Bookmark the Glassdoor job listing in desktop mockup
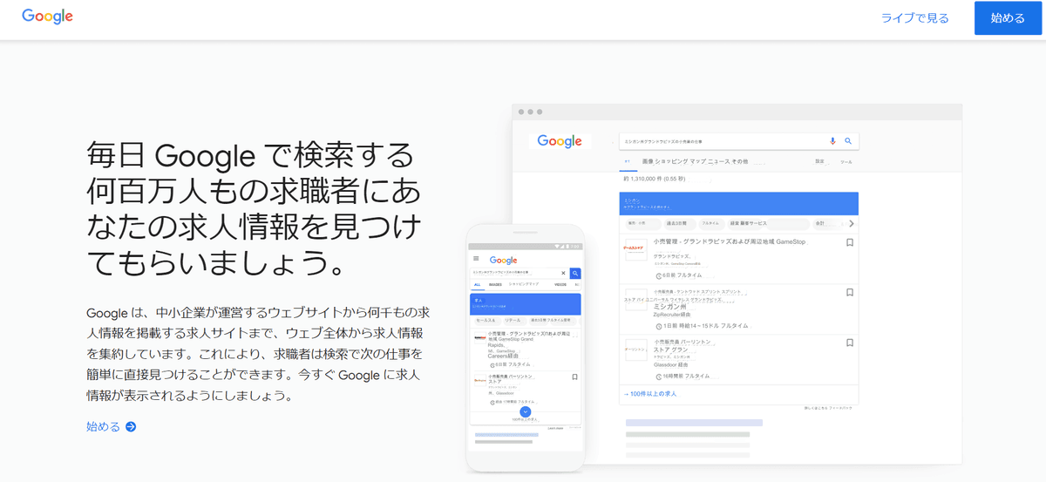Image resolution: width=1046 pixels, height=482 pixels. 850,342
